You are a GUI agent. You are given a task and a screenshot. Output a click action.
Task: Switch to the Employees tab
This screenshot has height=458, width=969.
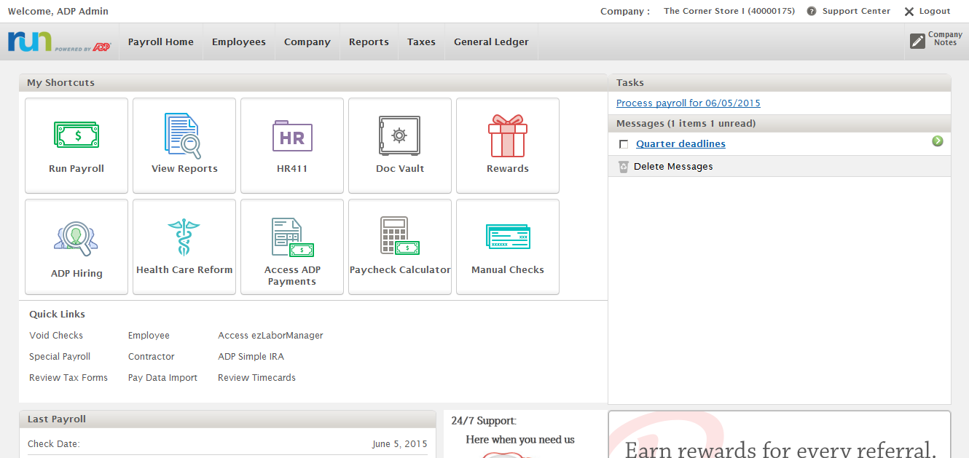(x=238, y=42)
